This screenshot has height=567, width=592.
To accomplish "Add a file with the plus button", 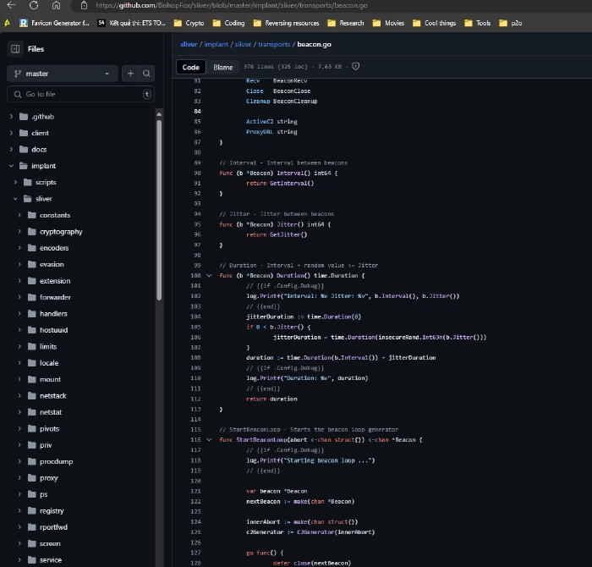I will click(x=130, y=74).
